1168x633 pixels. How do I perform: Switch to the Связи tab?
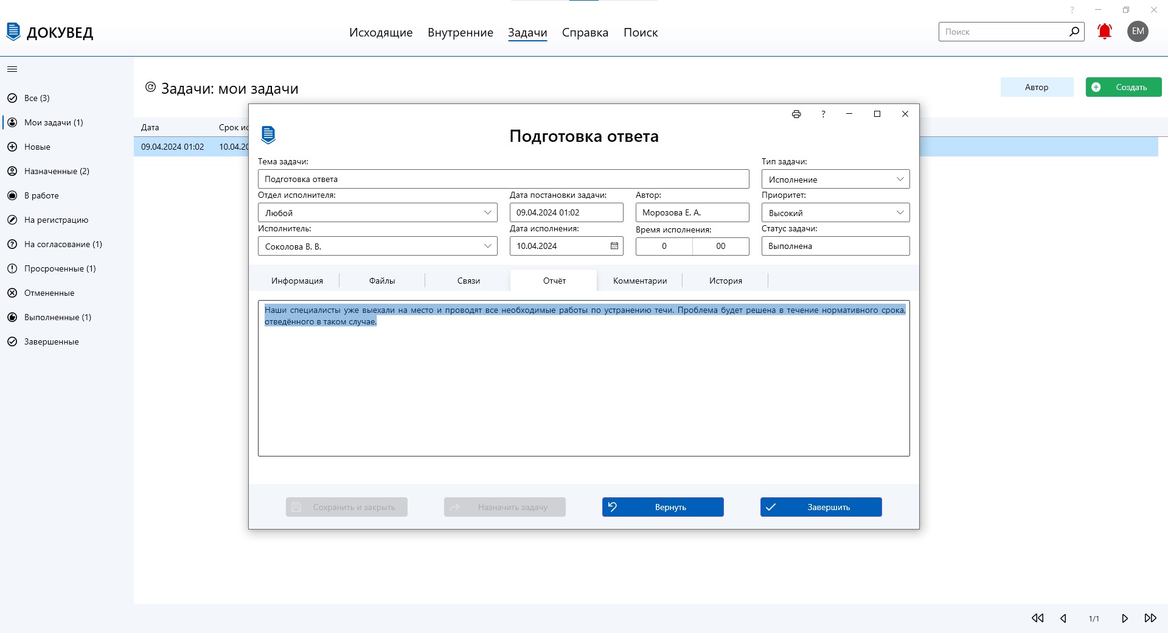coord(468,281)
